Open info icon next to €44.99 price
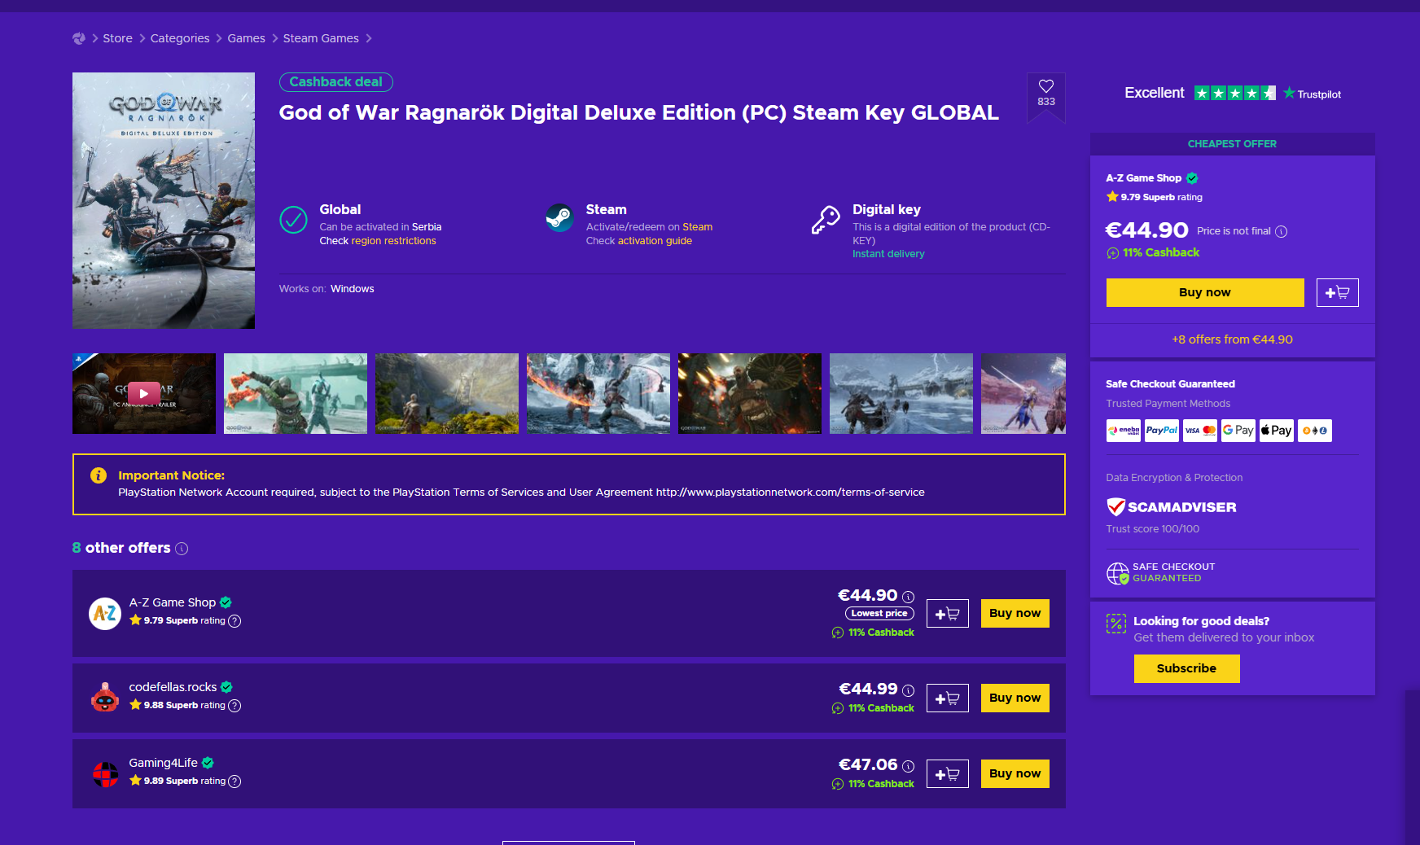The image size is (1420, 845). (x=909, y=690)
